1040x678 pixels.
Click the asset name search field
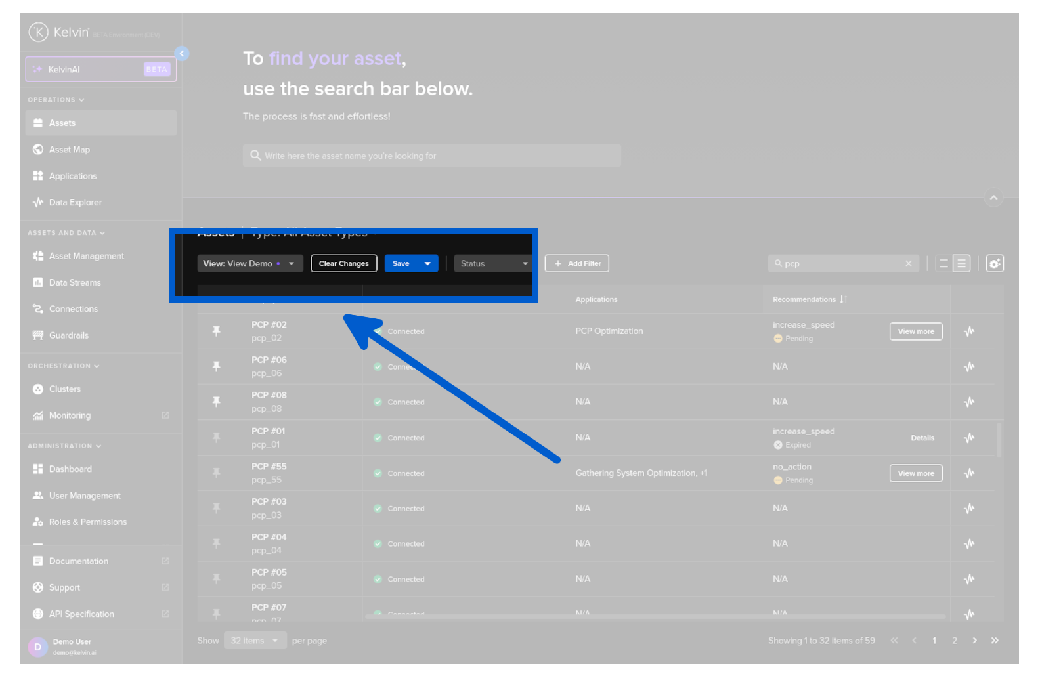coord(431,156)
